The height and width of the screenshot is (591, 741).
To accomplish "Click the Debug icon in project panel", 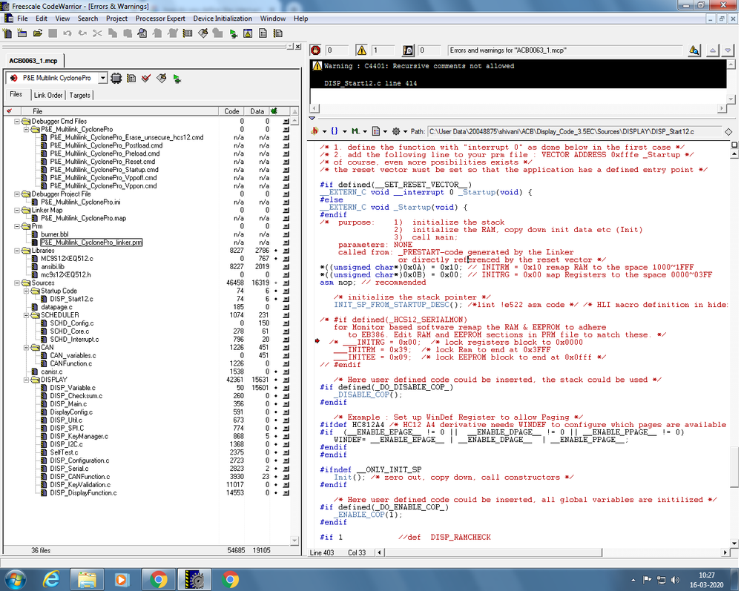I will click(177, 79).
